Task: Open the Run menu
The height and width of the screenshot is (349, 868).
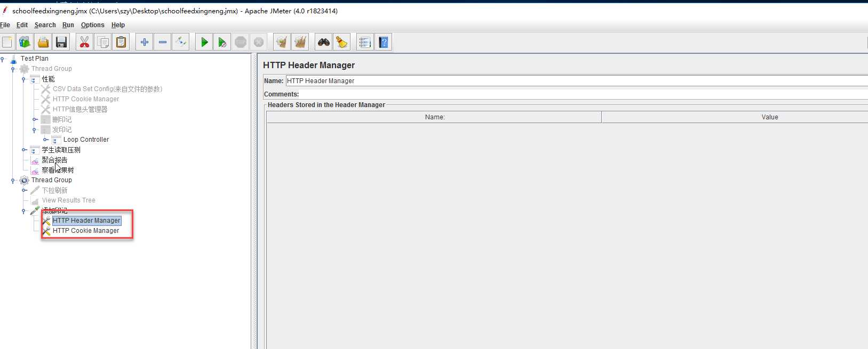Action: tap(68, 25)
